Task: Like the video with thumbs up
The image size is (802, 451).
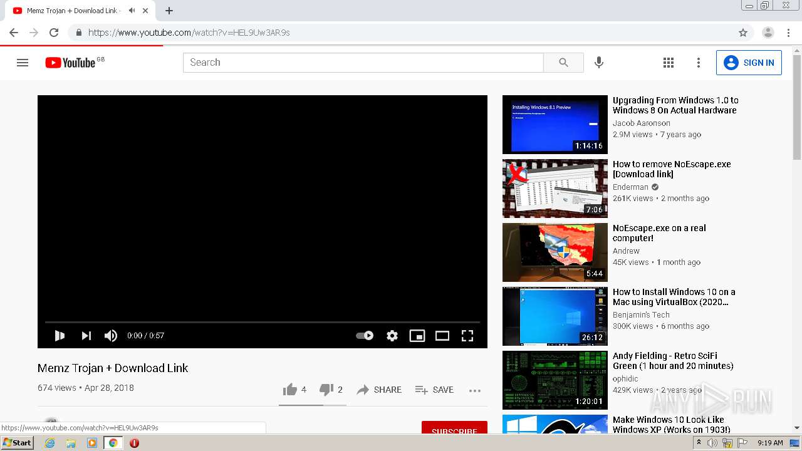Action: [294, 390]
